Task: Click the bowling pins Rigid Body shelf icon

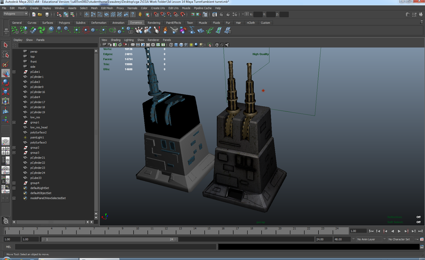Action: tap(139, 31)
